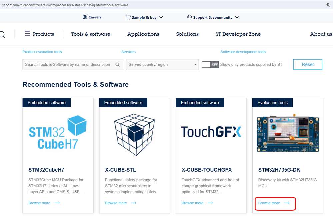The width and height of the screenshot is (333, 217).
Task: Click the Evaluation tools tag on STM32H735G-DK card
Action: click(272, 103)
